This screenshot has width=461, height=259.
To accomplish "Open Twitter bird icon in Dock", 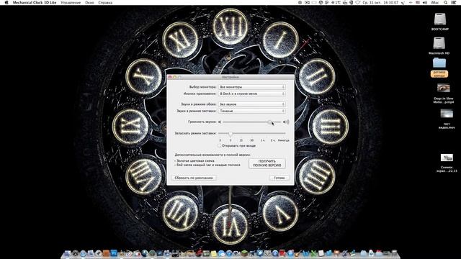I will point(259,253).
